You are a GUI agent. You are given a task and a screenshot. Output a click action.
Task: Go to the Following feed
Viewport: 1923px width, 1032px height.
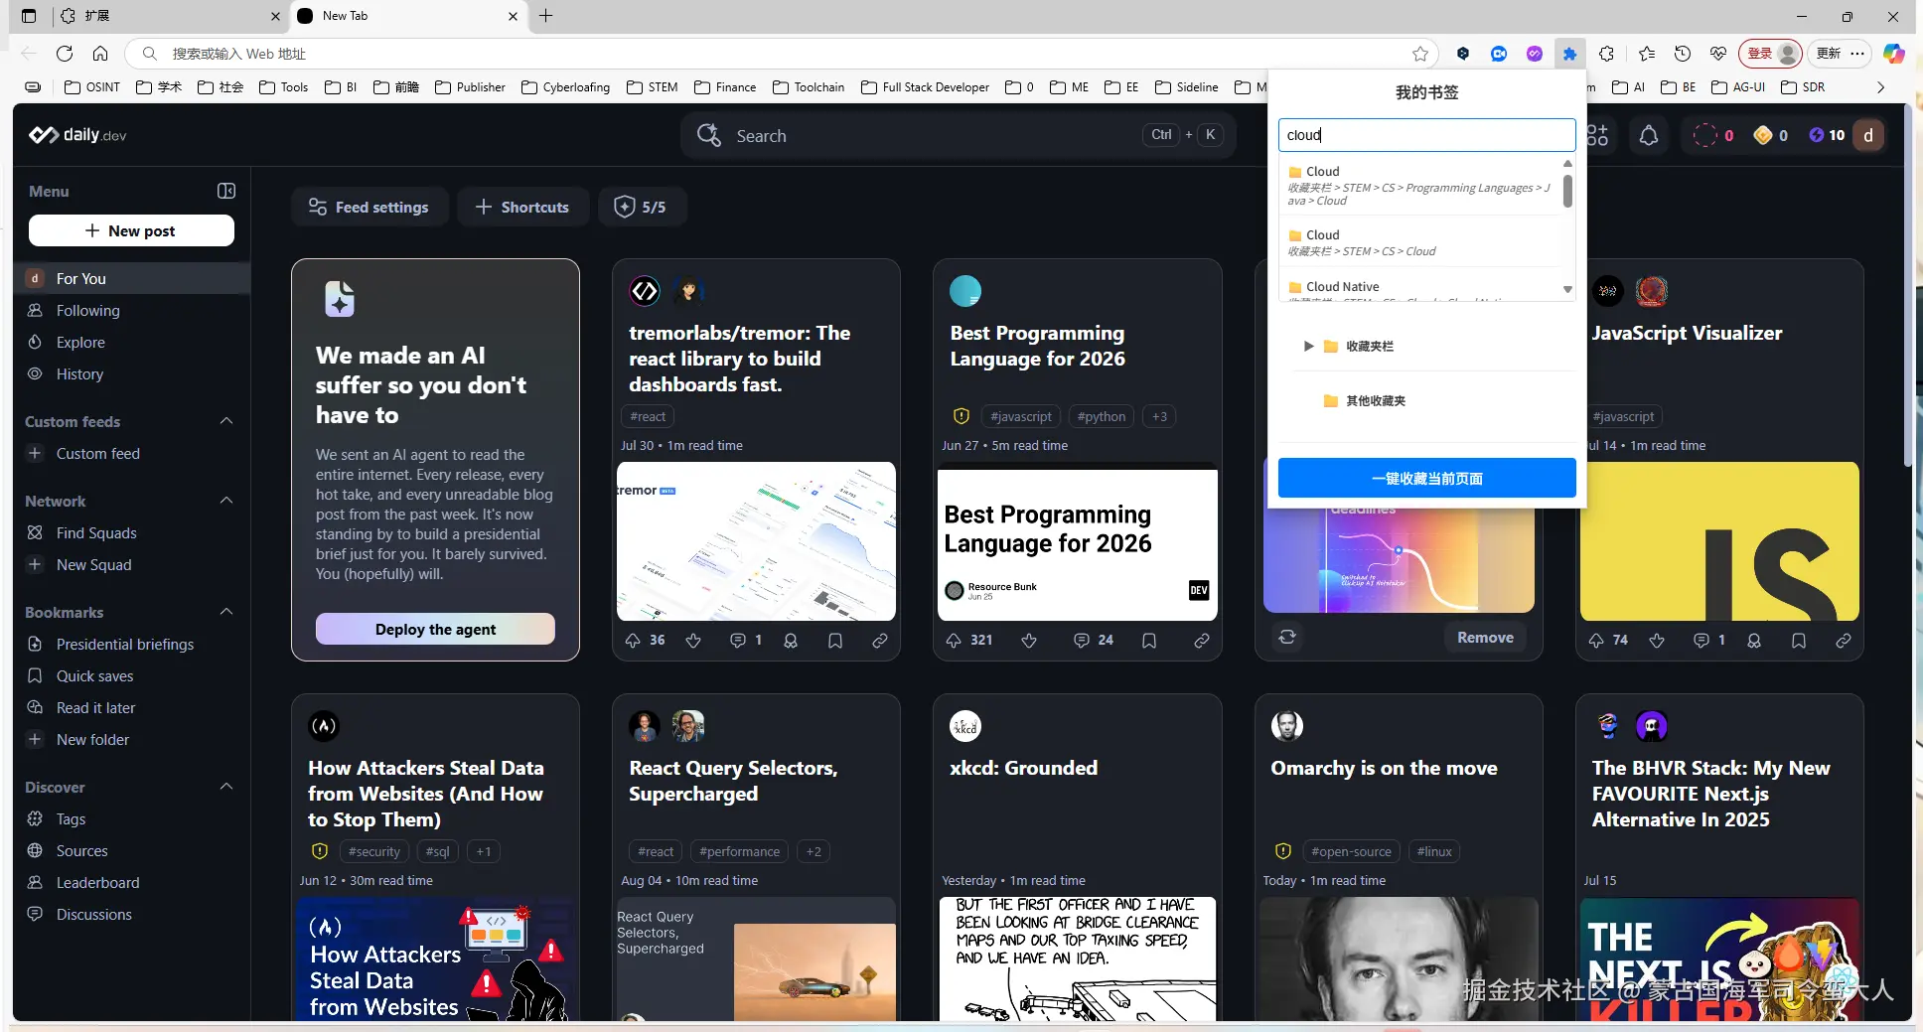coord(131,310)
